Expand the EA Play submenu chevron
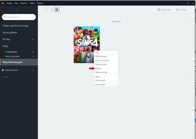196x139 pixels. point(33,39)
